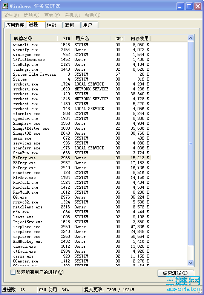The width and height of the screenshot is (204, 295).
Task: Select iexplore.exe with PID 3960
Action: [x=82, y=227]
